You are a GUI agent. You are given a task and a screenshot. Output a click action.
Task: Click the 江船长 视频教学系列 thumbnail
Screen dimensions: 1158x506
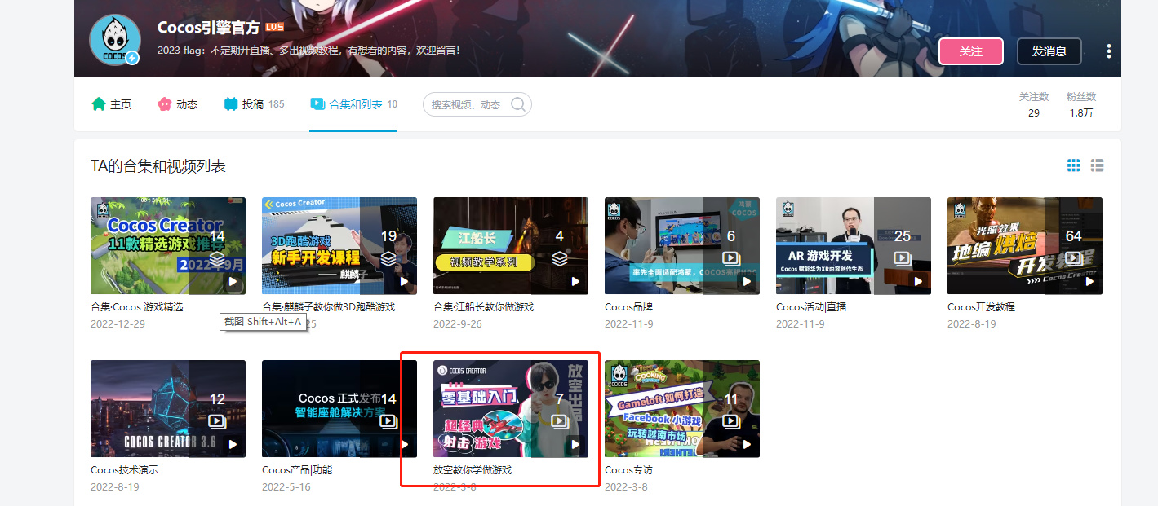(x=511, y=245)
